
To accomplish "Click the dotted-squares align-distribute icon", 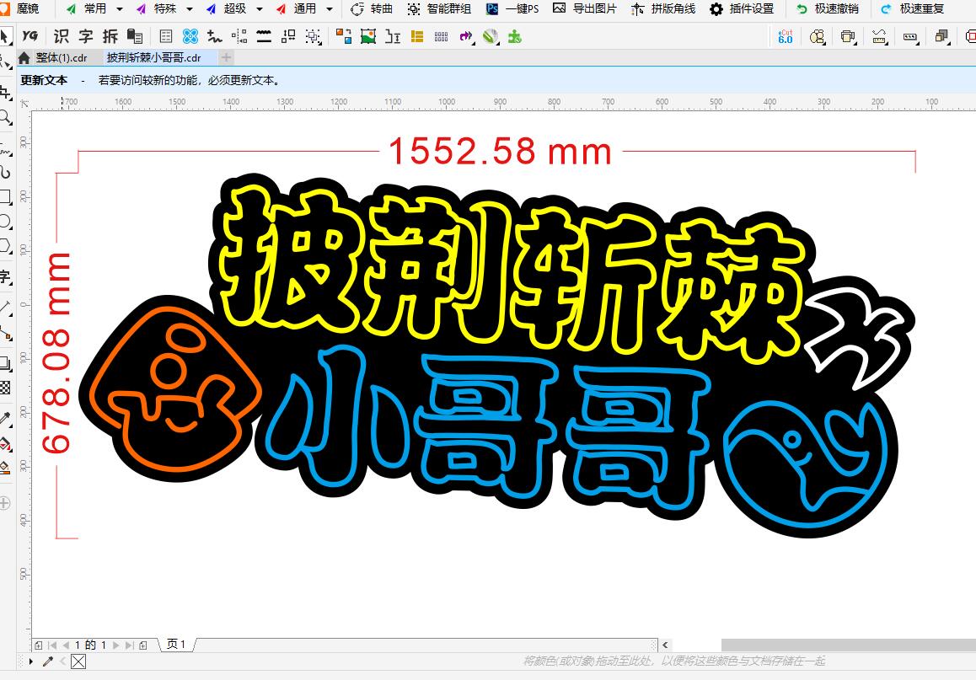I will coord(239,36).
